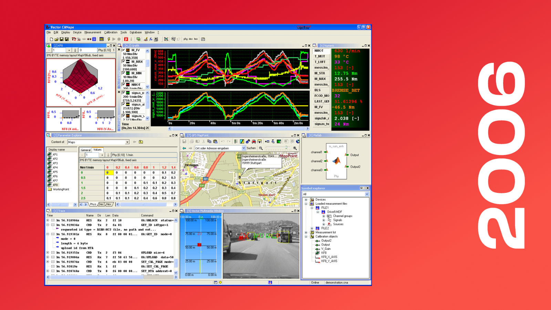Click the MATLAB logo in the Matlab block

click(336, 161)
